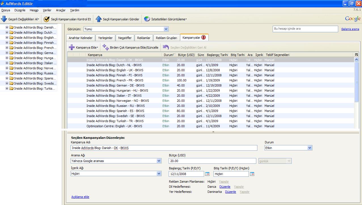The width and height of the screenshot is (362, 205).
Task: Click the Açıklama ekle link
Action: click(x=80, y=197)
